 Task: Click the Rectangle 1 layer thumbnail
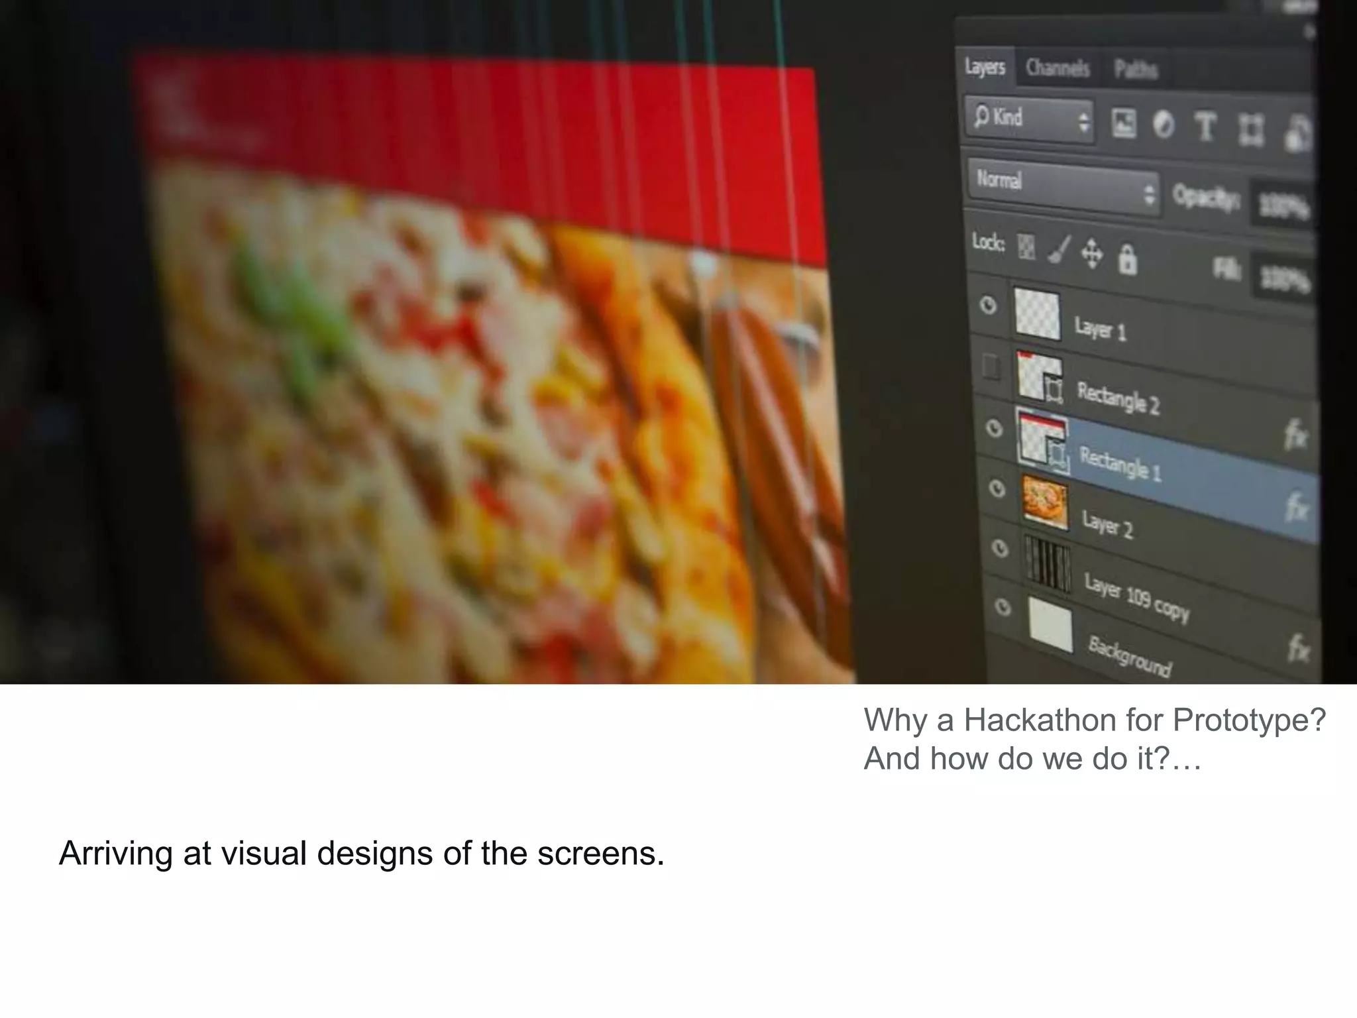[1044, 441]
